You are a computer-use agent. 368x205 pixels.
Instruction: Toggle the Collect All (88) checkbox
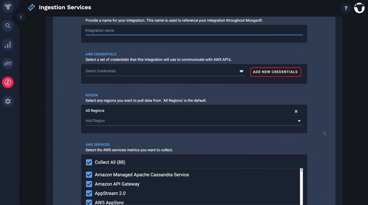[89, 162]
